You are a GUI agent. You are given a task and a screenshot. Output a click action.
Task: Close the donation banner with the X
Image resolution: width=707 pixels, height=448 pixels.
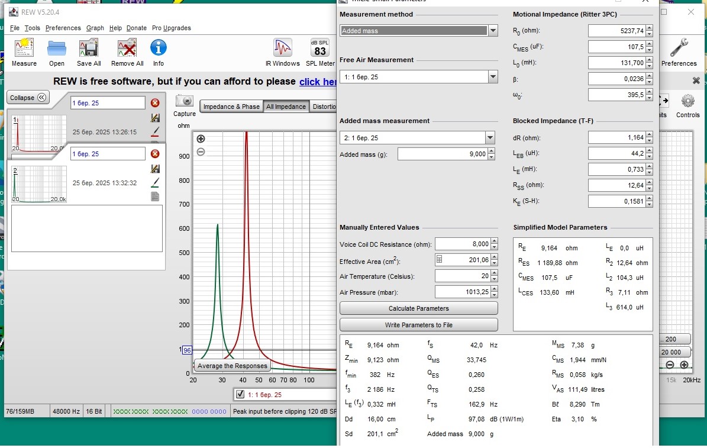[x=696, y=80]
